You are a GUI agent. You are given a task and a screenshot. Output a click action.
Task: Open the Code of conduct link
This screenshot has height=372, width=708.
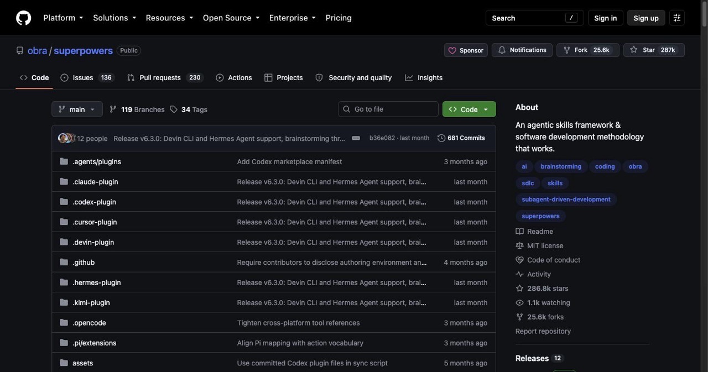coord(548,260)
